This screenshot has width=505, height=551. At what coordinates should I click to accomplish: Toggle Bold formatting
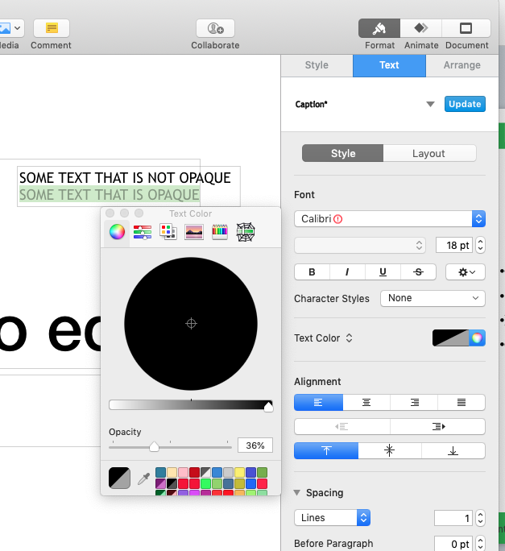click(312, 272)
